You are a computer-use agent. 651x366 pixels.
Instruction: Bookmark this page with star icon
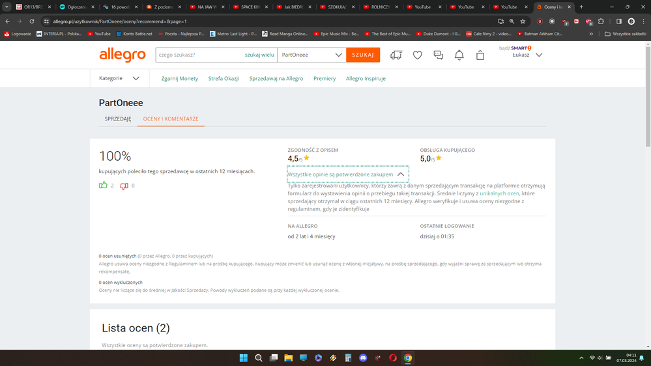coord(523,21)
